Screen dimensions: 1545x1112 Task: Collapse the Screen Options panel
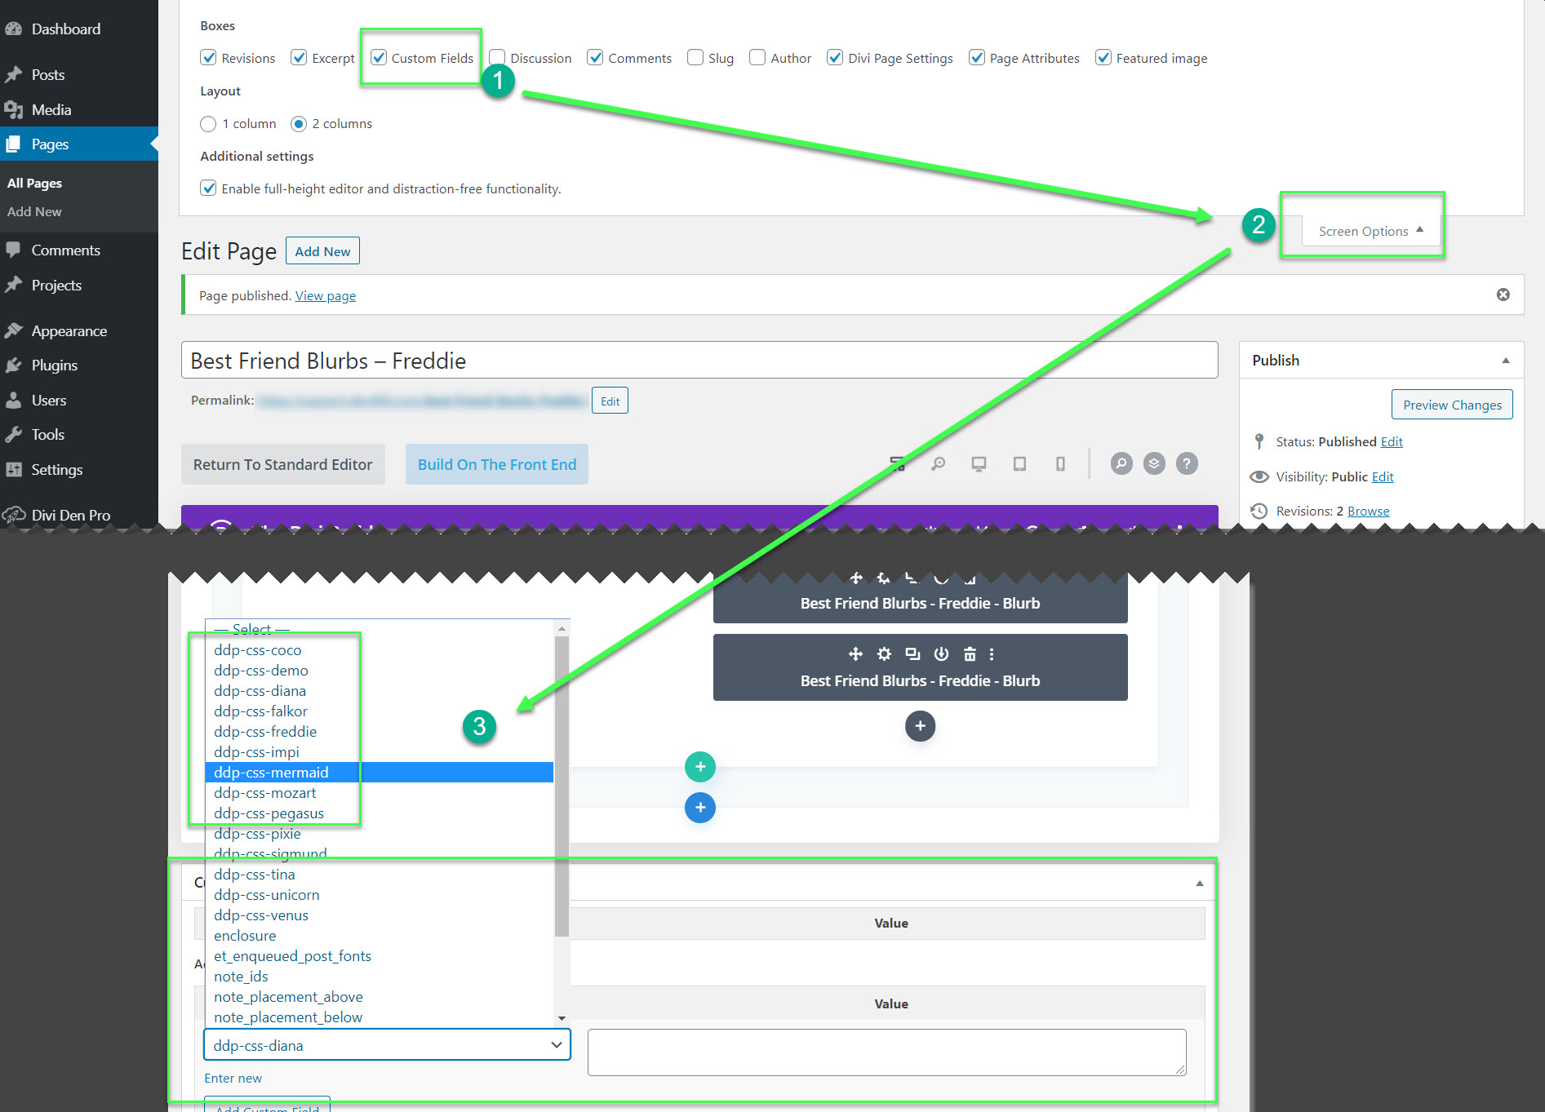coord(1370,231)
